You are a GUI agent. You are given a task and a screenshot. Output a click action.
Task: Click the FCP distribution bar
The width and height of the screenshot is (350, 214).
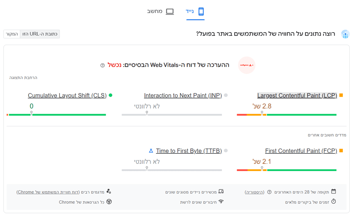(286, 170)
